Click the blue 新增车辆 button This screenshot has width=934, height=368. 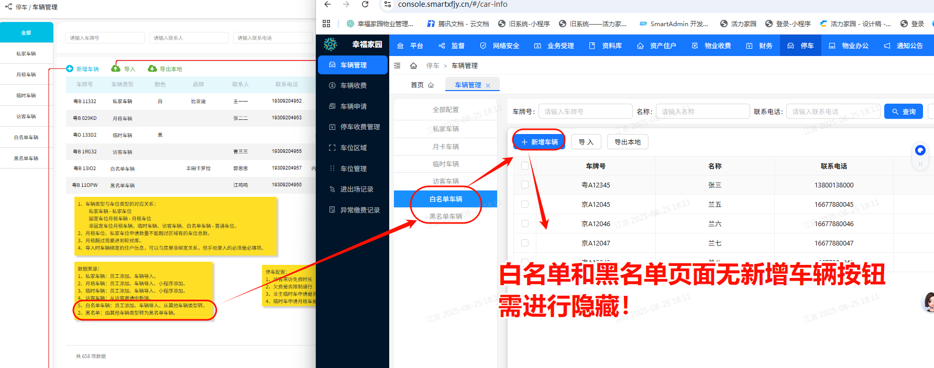[540, 142]
